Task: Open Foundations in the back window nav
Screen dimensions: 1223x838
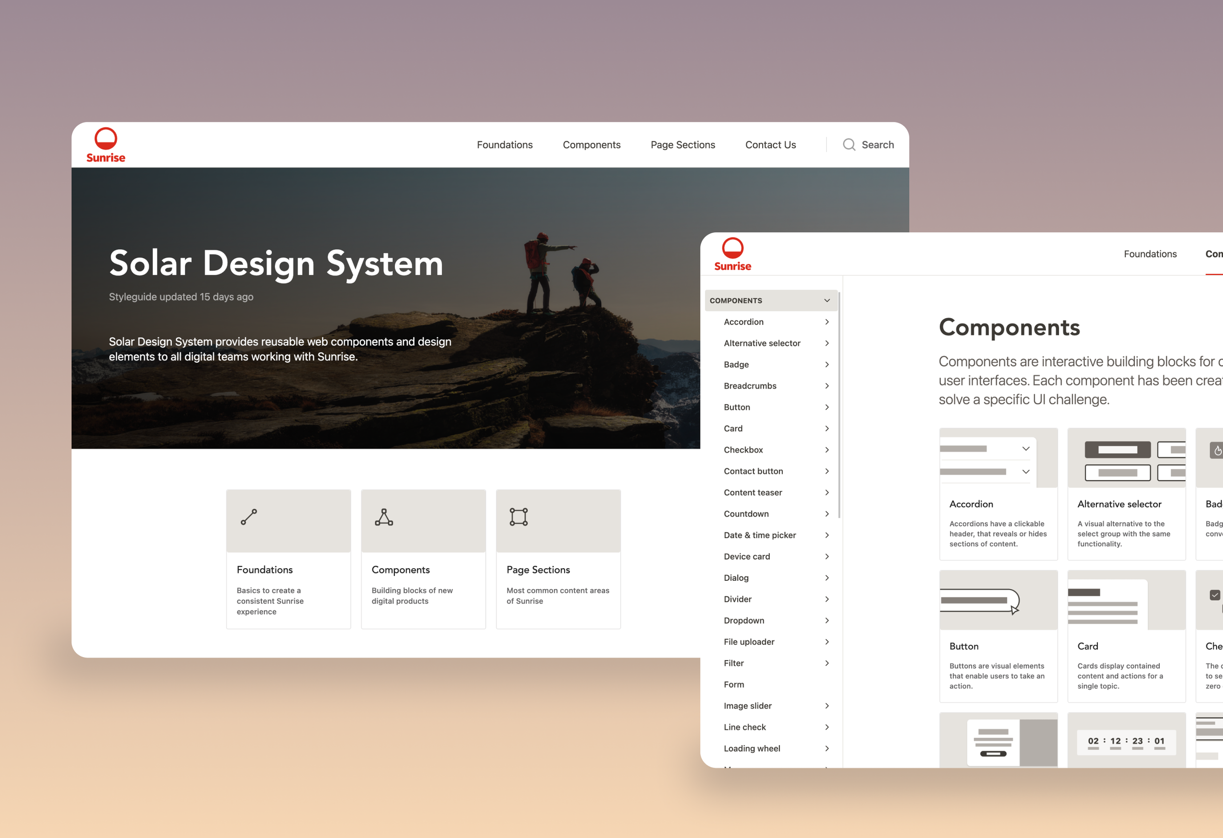Action: pos(505,145)
